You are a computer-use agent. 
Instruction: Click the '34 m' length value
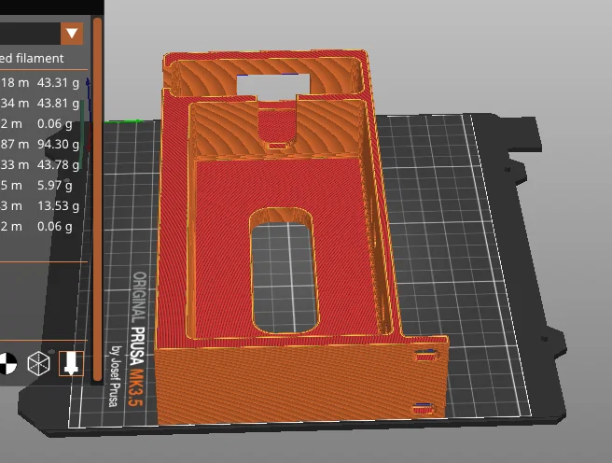pos(15,103)
